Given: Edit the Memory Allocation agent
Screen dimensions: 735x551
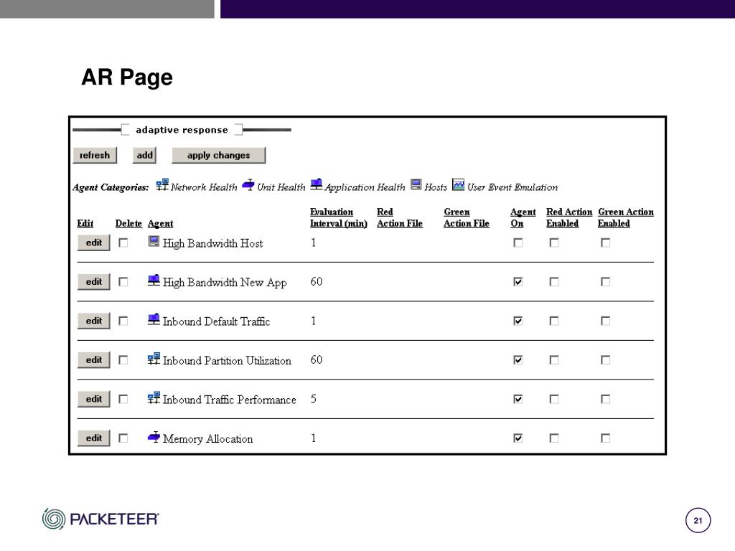Looking at the screenshot, I should pyautogui.click(x=94, y=438).
